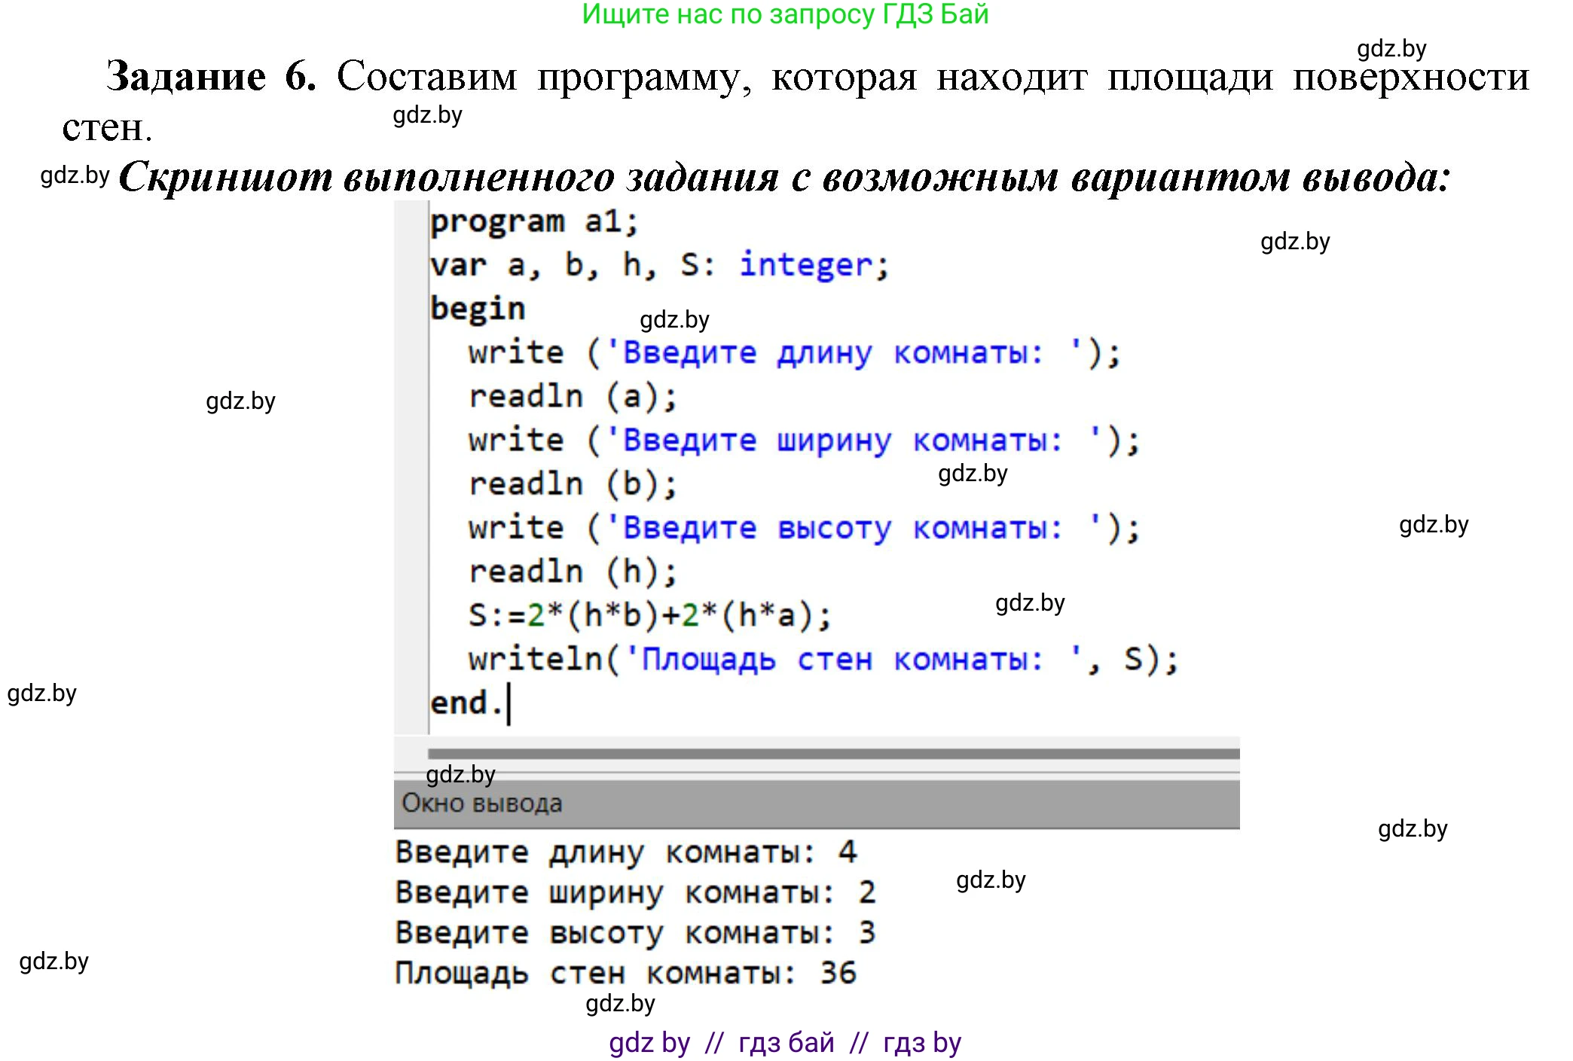Click the 'Задание 6.' heading
The width and height of the screenshot is (1573, 1061).
pyautogui.click(x=211, y=76)
